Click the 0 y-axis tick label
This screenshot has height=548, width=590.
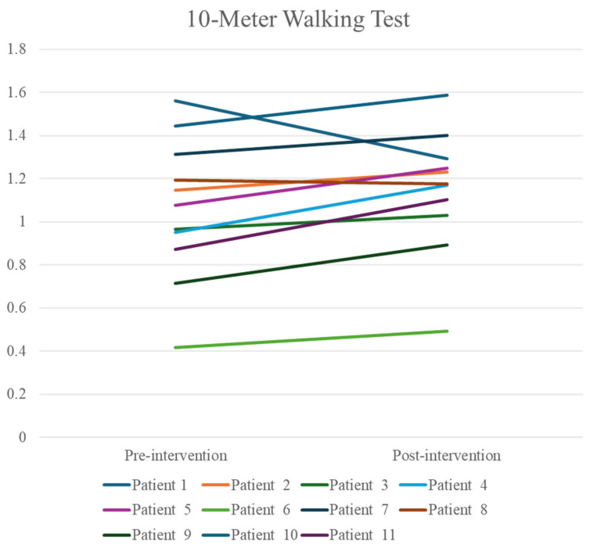23,437
